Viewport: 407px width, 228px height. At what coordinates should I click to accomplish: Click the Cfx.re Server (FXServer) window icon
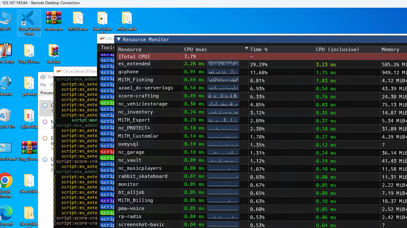pos(59,71)
